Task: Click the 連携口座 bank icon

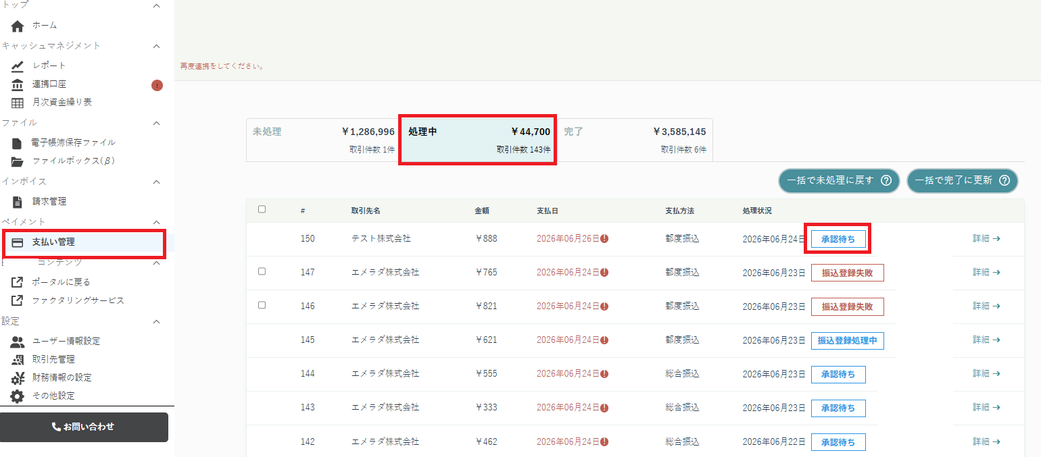Action: point(18,85)
